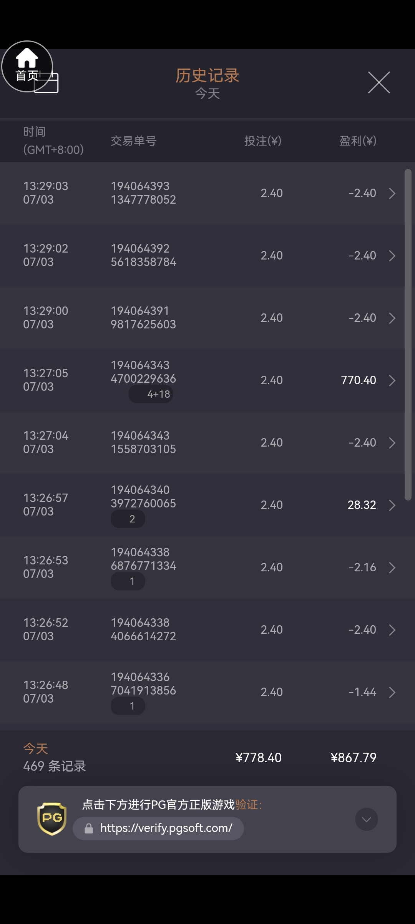The image size is (415, 924).
Task: Show details arrow for the 13:27:04 record
Action: coord(392,443)
